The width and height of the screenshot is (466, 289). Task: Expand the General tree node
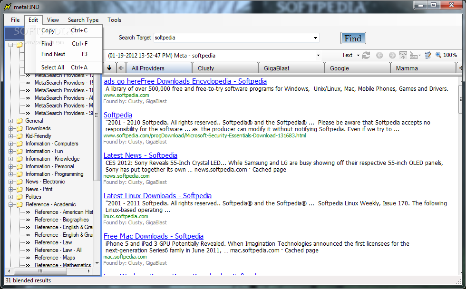pyautogui.click(x=10, y=121)
